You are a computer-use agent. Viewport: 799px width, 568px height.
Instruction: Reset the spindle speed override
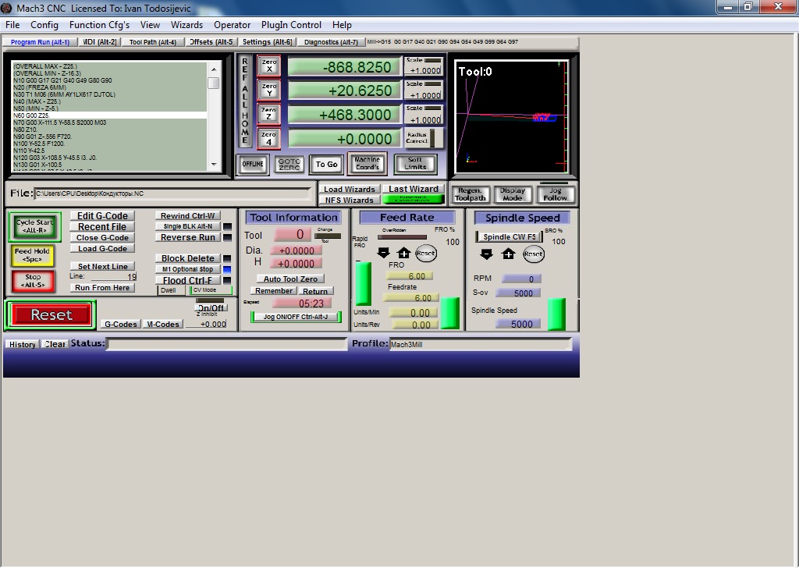(x=534, y=254)
